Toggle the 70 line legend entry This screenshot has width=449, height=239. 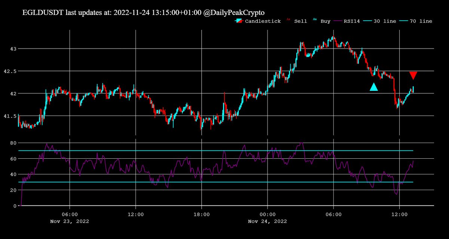pos(416,21)
